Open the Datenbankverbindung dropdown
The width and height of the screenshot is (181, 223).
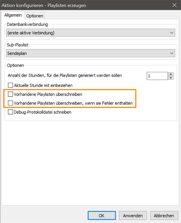point(90,33)
